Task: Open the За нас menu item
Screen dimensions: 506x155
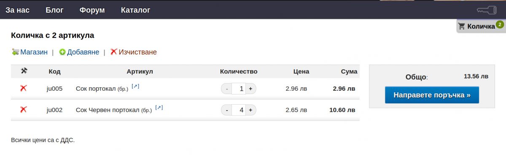Action: 17,10
